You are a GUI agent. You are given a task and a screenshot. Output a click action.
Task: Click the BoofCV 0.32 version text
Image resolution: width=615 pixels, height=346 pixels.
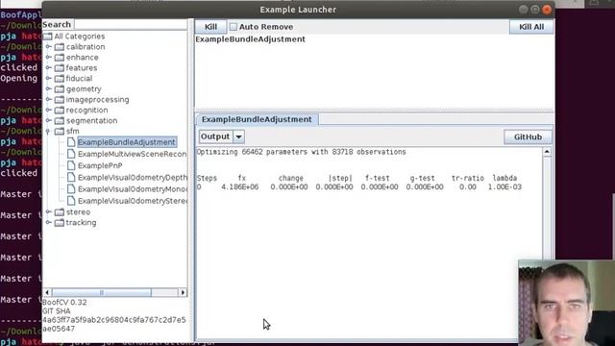[64, 303]
